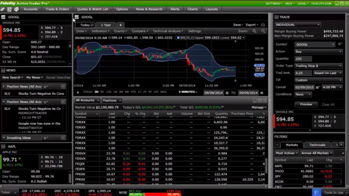
Task: Zoom out on the chart
Action: (263, 31)
